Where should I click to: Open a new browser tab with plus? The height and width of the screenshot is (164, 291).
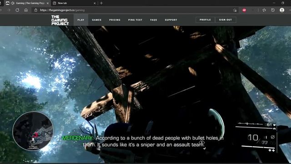[101, 3]
